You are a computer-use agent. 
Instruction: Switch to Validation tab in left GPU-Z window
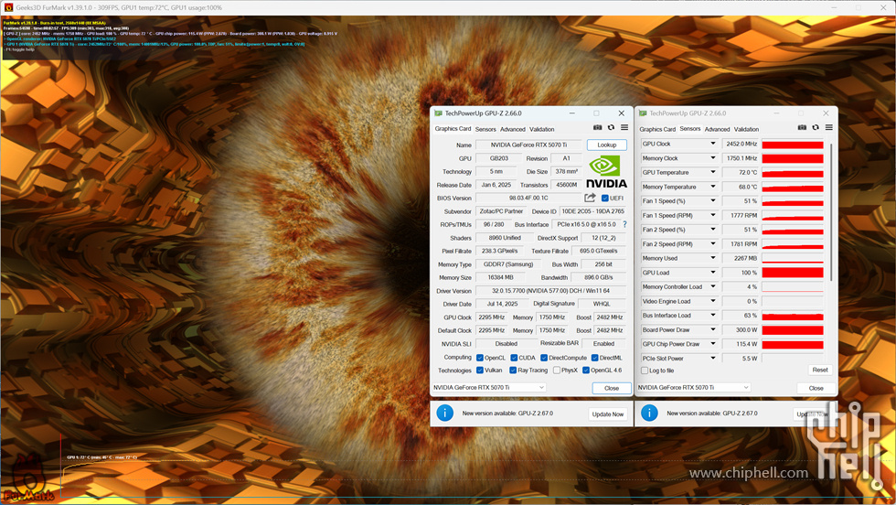tap(541, 129)
